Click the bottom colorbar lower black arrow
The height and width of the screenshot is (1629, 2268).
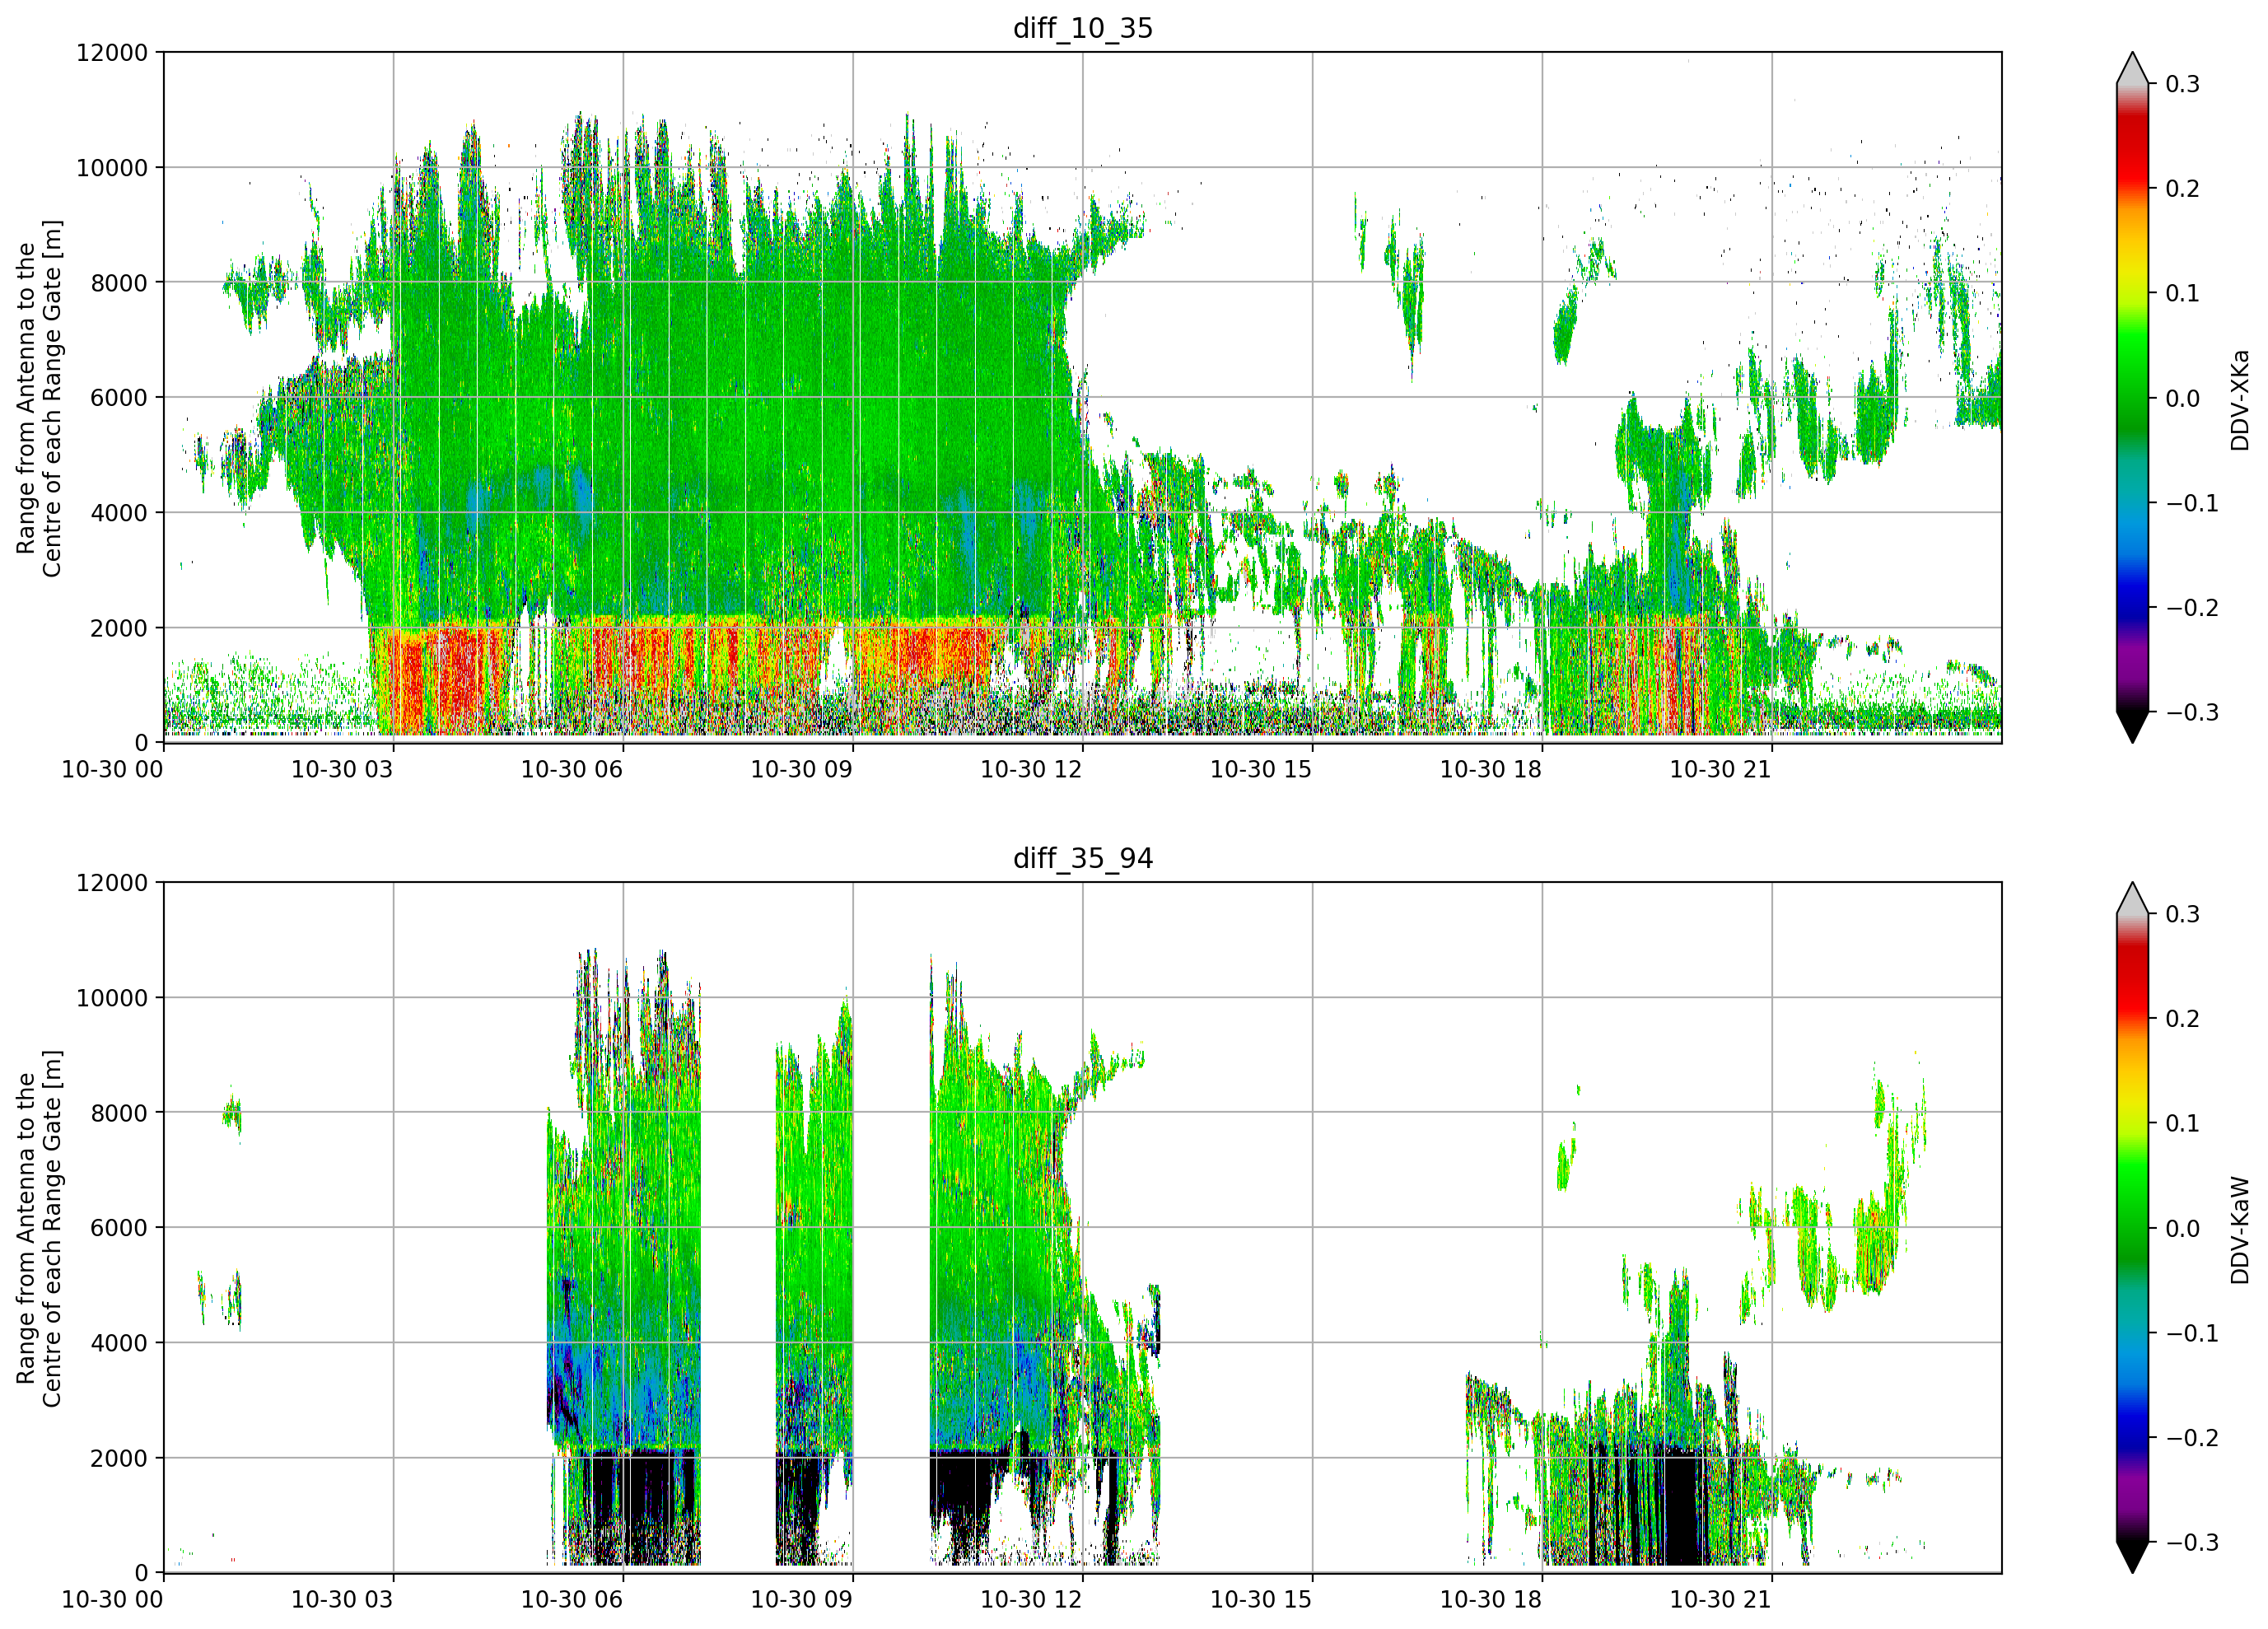pyautogui.click(x=2132, y=1557)
